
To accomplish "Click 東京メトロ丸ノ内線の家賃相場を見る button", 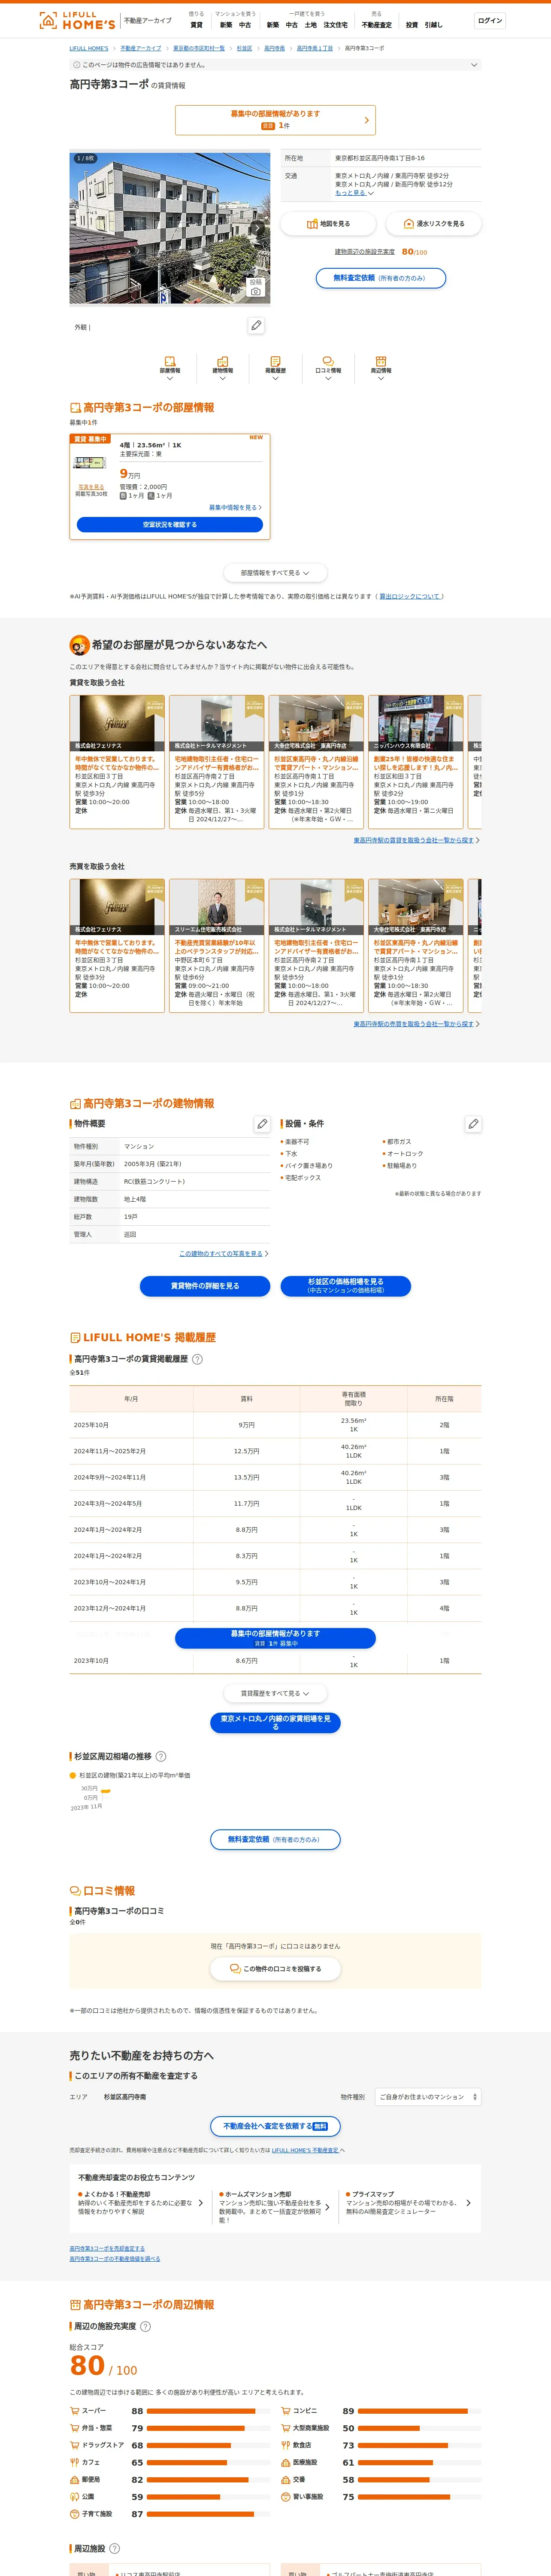I will pyautogui.click(x=276, y=1722).
